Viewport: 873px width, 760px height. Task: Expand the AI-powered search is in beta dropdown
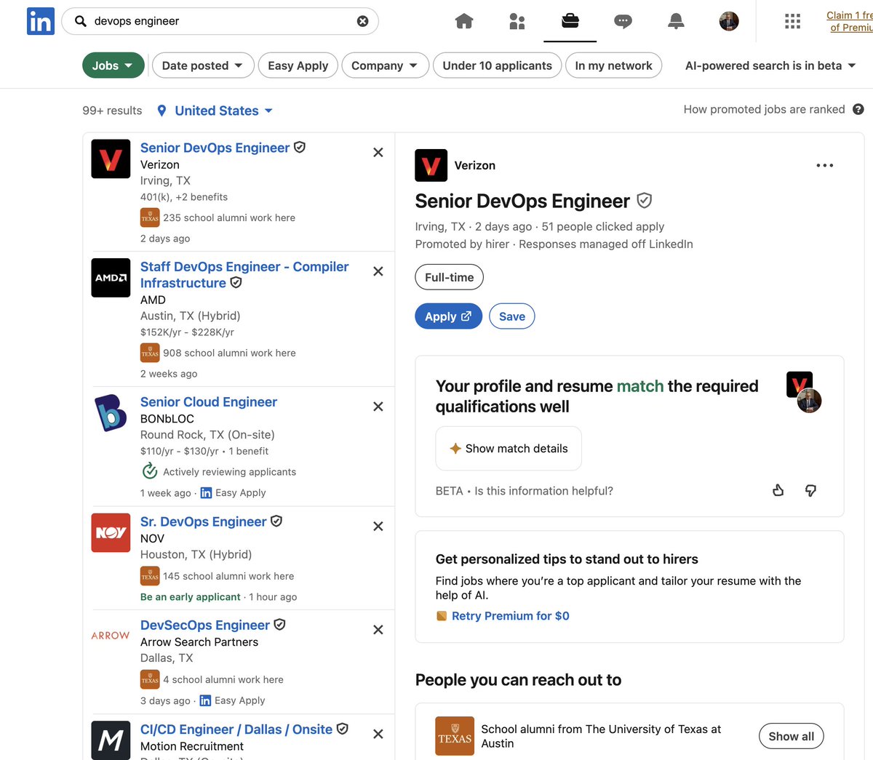click(770, 65)
